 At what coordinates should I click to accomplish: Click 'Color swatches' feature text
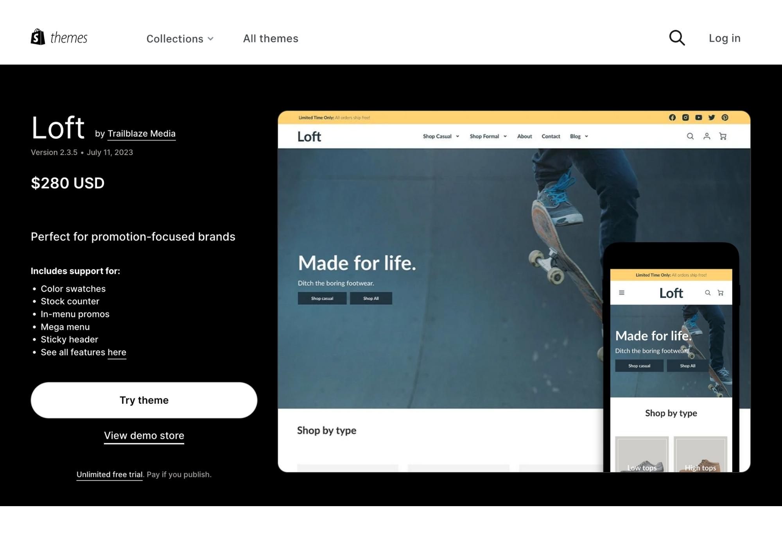pyautogui.click(x=73, y=289)
